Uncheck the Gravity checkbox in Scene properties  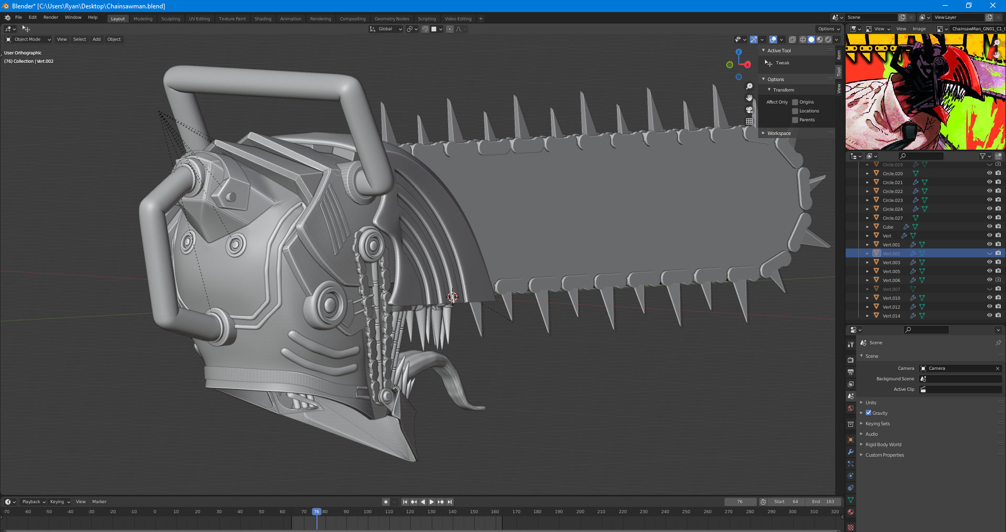click(x=869, y=413)
